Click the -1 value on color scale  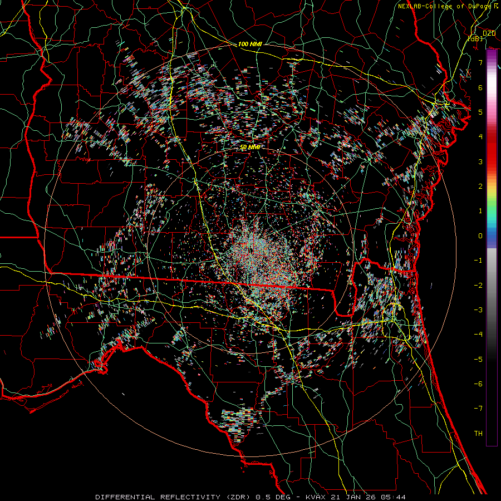(478, 261)
